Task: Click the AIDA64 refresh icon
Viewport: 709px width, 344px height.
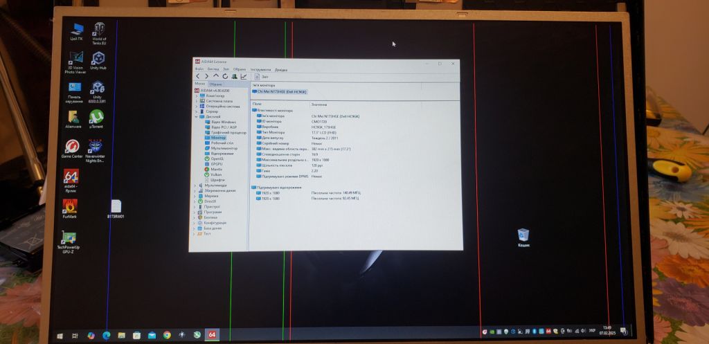Action: coord(225,76)
